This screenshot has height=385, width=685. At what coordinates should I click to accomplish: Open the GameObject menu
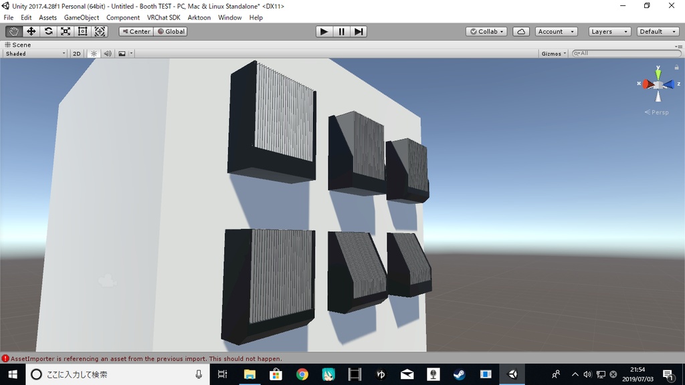click(x=81, y=17)
